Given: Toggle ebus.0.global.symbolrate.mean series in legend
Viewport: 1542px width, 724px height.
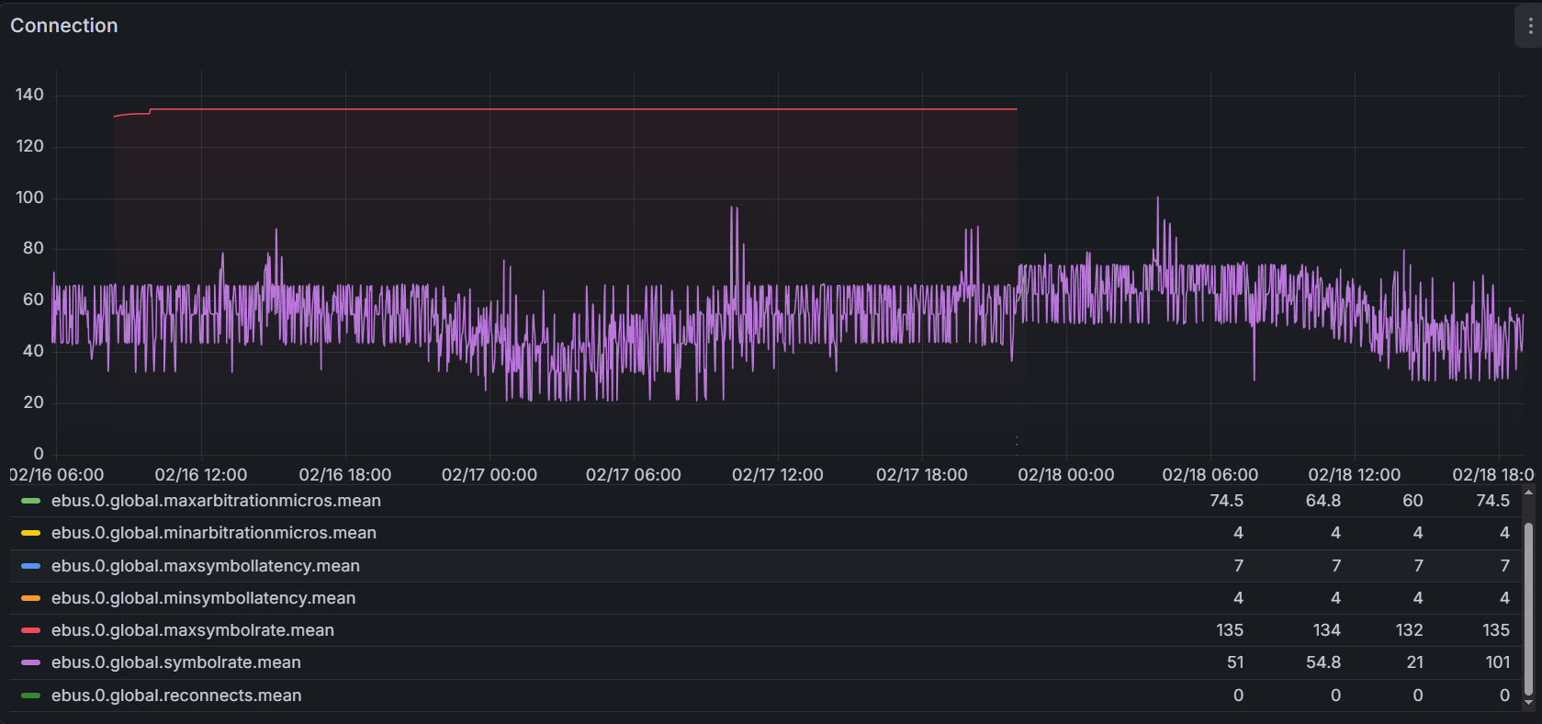Looking at the screenshot, I should click(176, 662).
